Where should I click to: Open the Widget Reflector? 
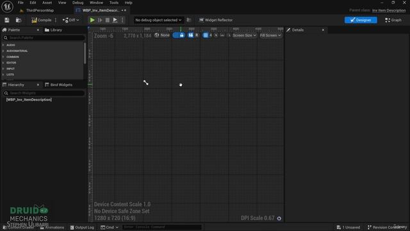pyautogui.click(x=216, y=20)
